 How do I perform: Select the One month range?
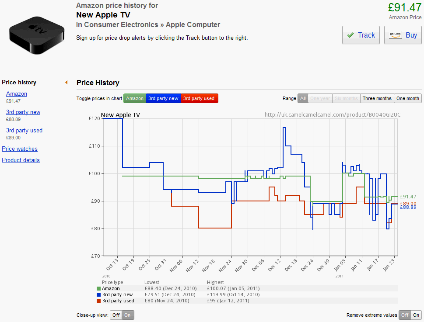[408, 98]
